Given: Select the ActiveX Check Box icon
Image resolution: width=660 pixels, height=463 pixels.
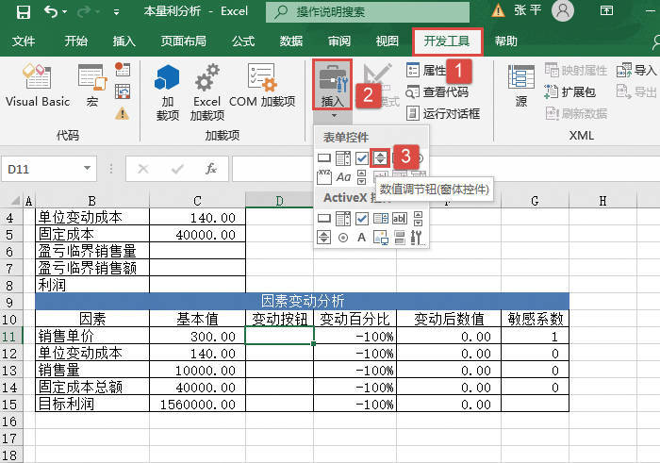Looking at the screenshot, I should [x=361, y=218].
